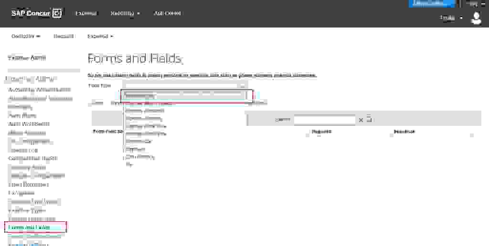489x246 pixels.
Task: Expand the Profile dropdown beside the avatar
Action: click(451, 18)
